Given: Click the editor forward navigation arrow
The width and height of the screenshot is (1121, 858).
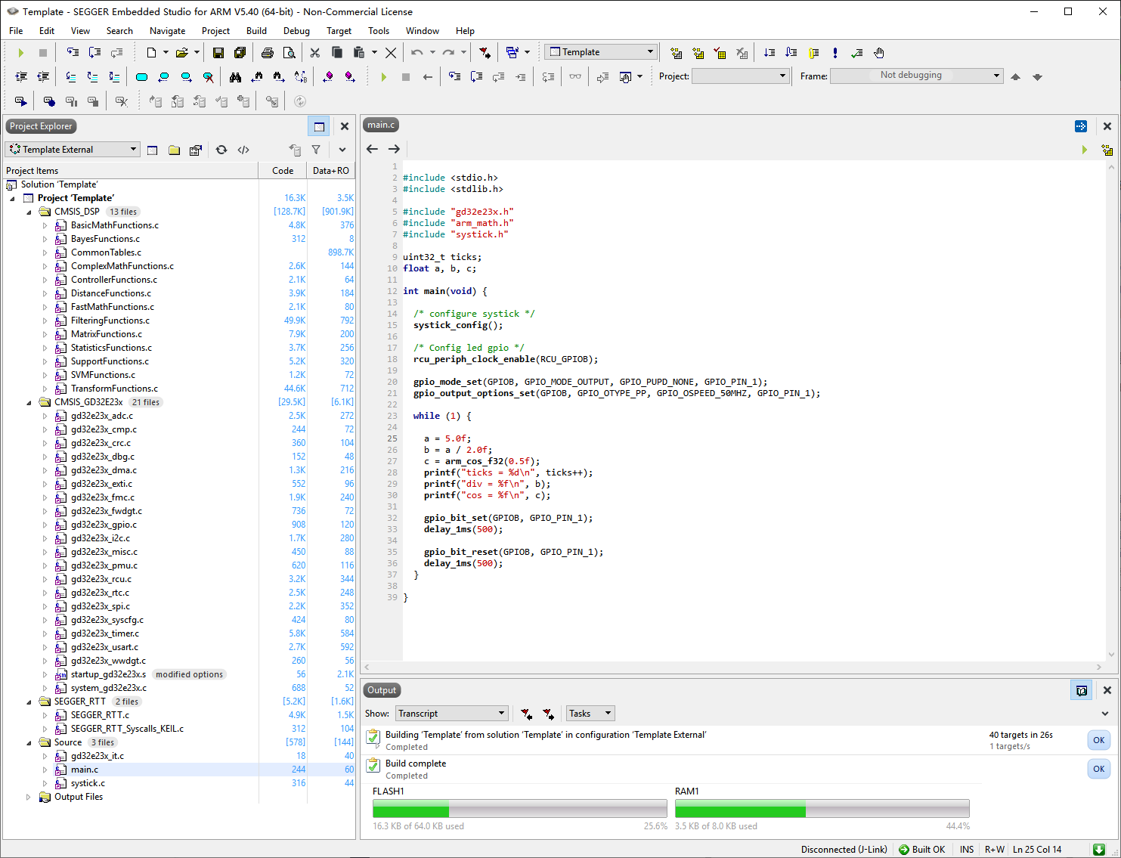Looking at the screenshot, I should pyautogui.click(x=394, y=149).
